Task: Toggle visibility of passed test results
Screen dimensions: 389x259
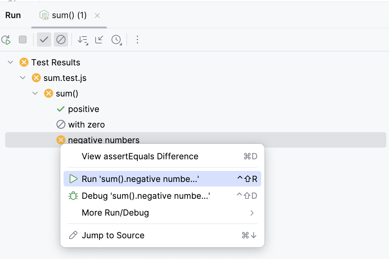Action: 44,39
